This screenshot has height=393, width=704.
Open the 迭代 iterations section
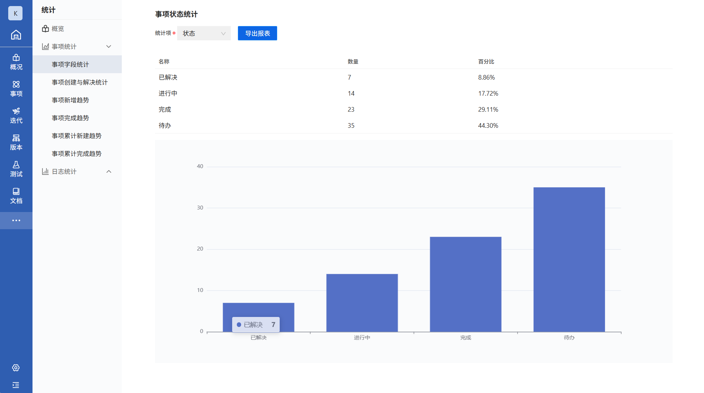[16, 115]
